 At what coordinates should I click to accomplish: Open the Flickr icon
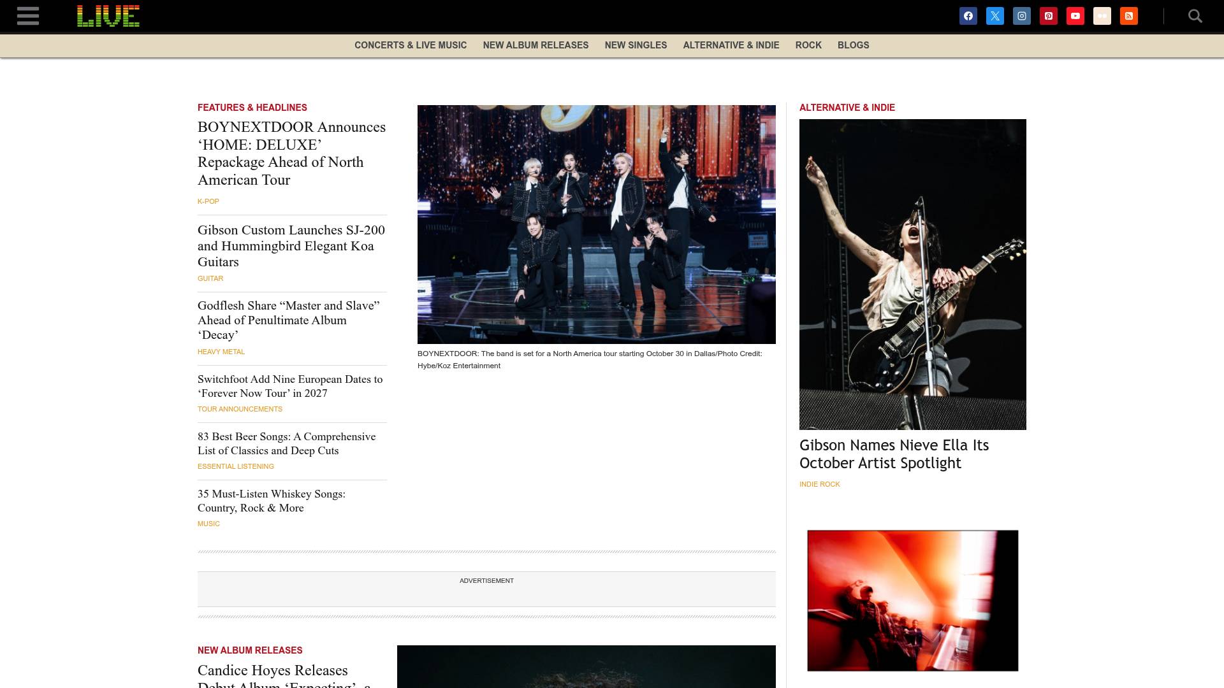coord(1102,16)
